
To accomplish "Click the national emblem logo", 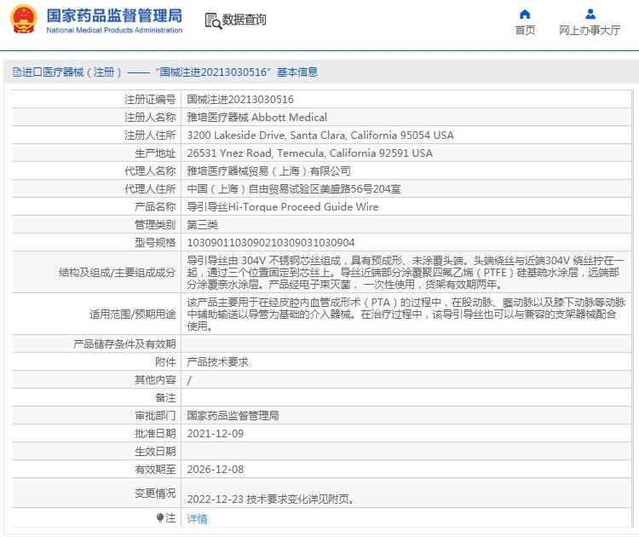I will point(24,19).
